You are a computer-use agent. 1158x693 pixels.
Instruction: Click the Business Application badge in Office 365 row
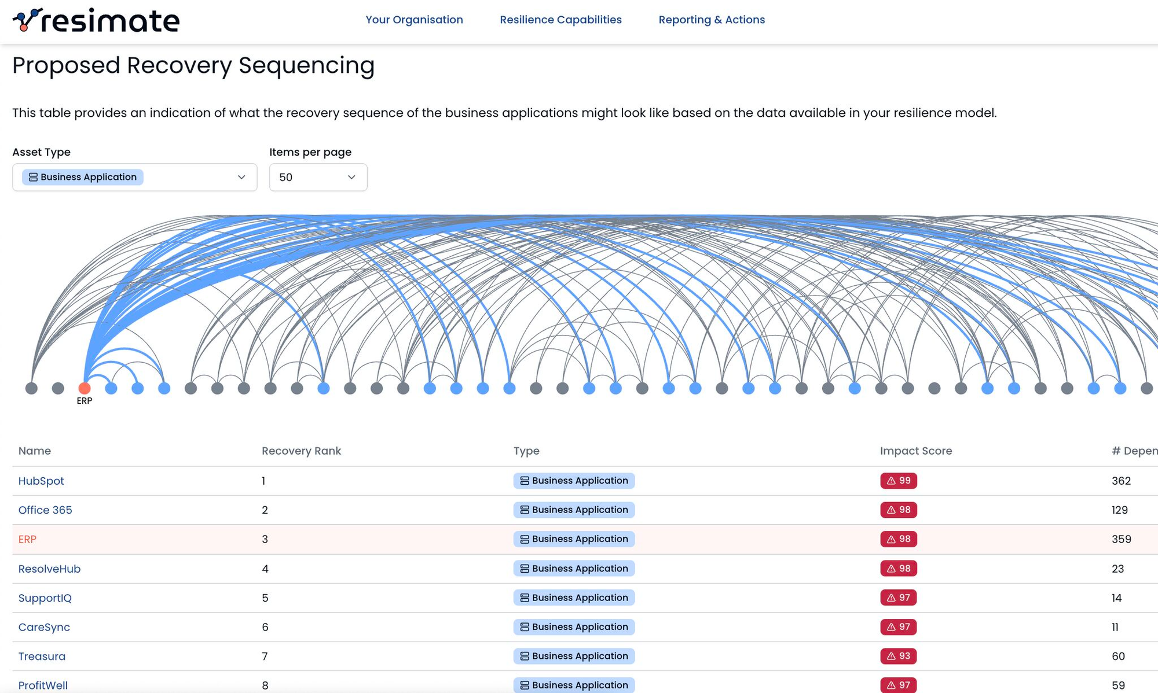[574, 510]
